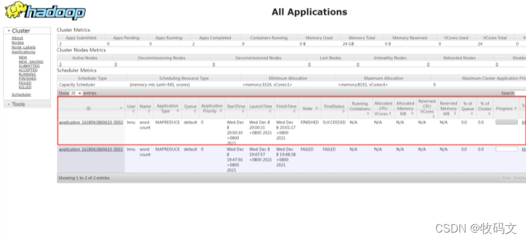526x240 pixels.
Task: Open the Show entries count dropdown
Action: [x=76, y=93]
